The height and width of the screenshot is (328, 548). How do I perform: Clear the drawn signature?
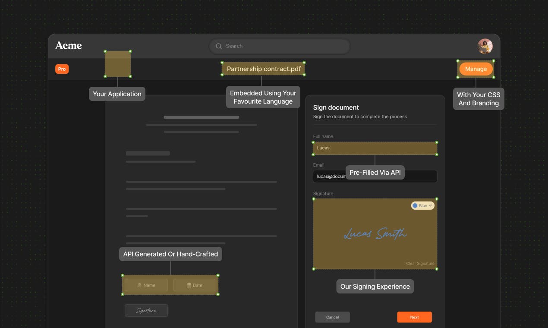420,264
